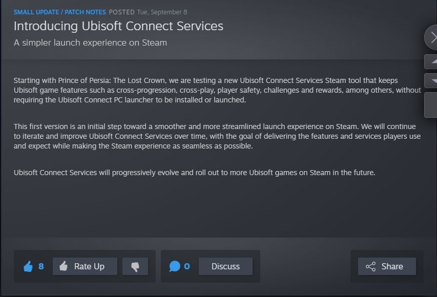The width and height of the screenshot is (437, 297).
Task: Open the Discuss button
Action: pos(225,266)
